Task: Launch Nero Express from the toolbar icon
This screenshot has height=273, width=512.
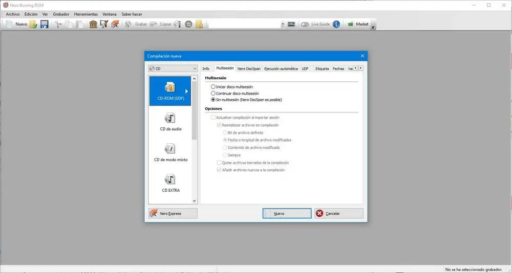Action: 115,24
